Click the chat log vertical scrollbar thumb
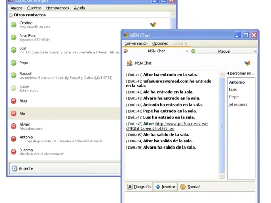This screenshot has width=271, height=203. click(x=222, y=125)
